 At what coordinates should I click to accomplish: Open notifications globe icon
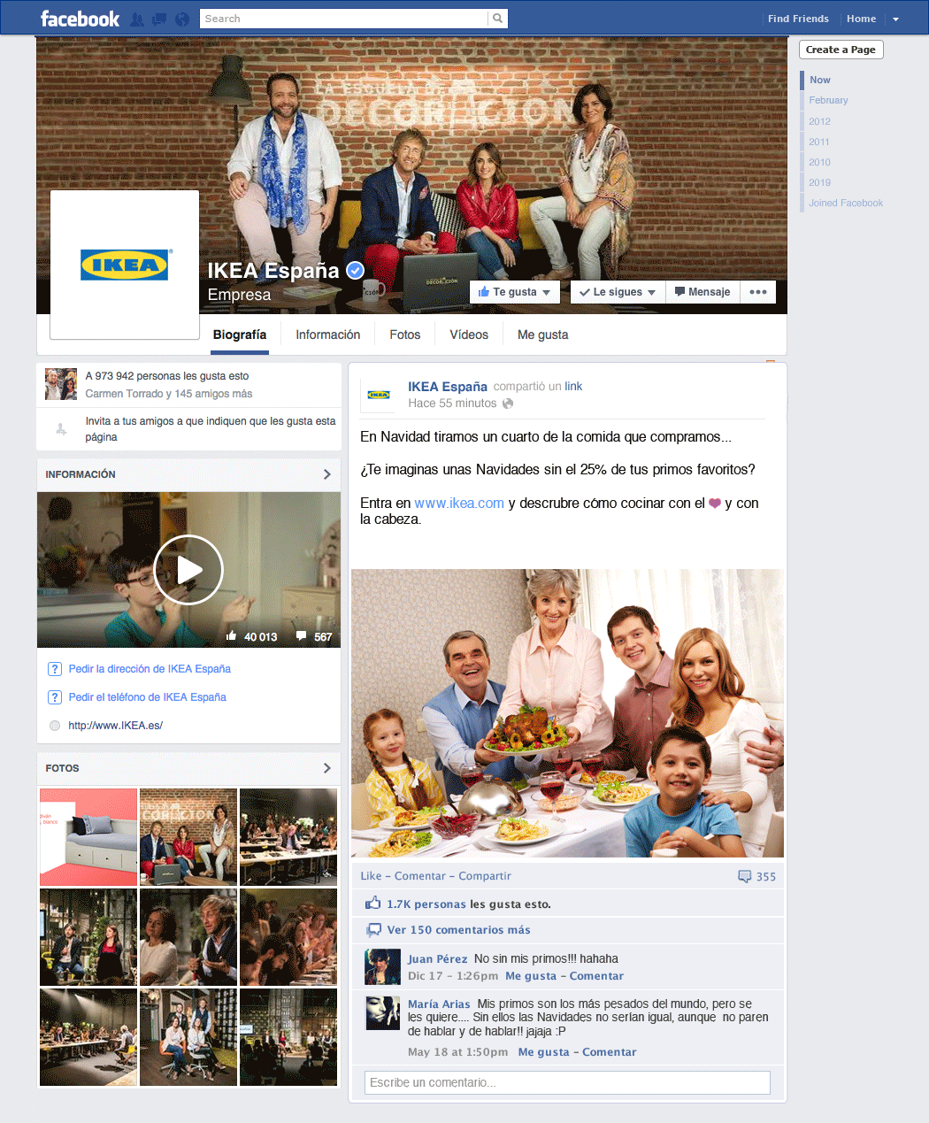pyautogui.click(x=182, y=19)
